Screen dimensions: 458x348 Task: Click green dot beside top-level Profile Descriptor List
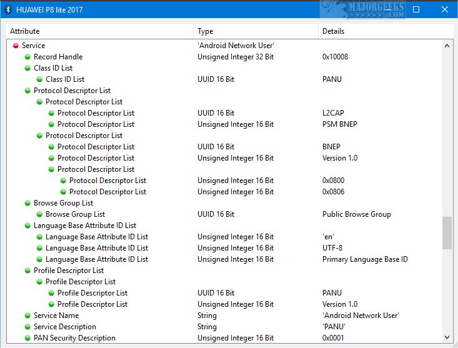click(x=27, y=271)
